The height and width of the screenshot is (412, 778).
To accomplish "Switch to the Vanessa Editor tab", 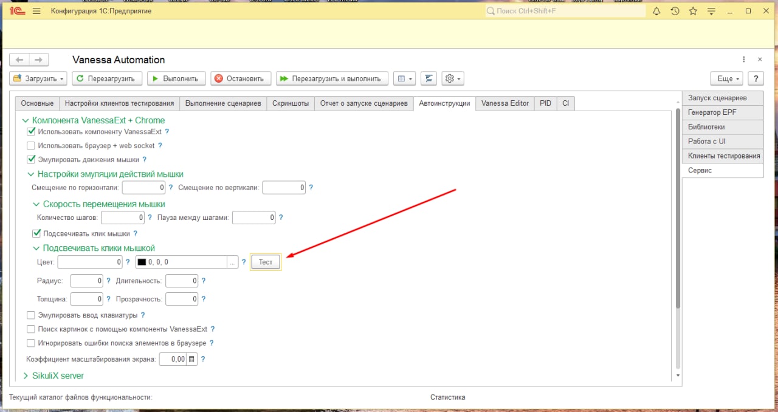I will click(505, 103).
